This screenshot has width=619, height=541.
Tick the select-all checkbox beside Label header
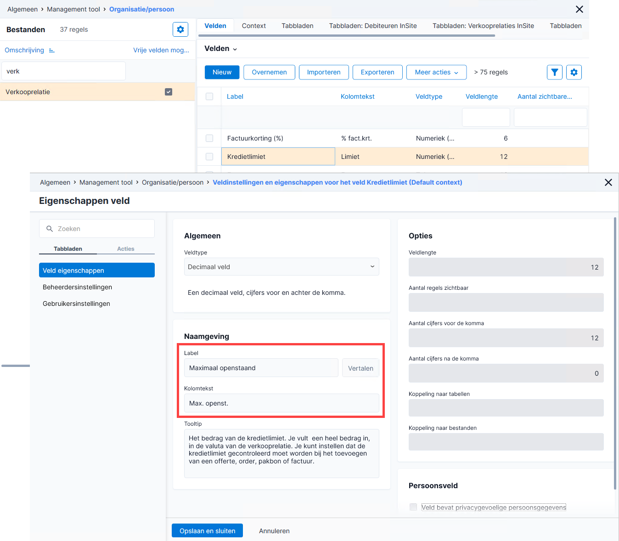tap(209, 96)
